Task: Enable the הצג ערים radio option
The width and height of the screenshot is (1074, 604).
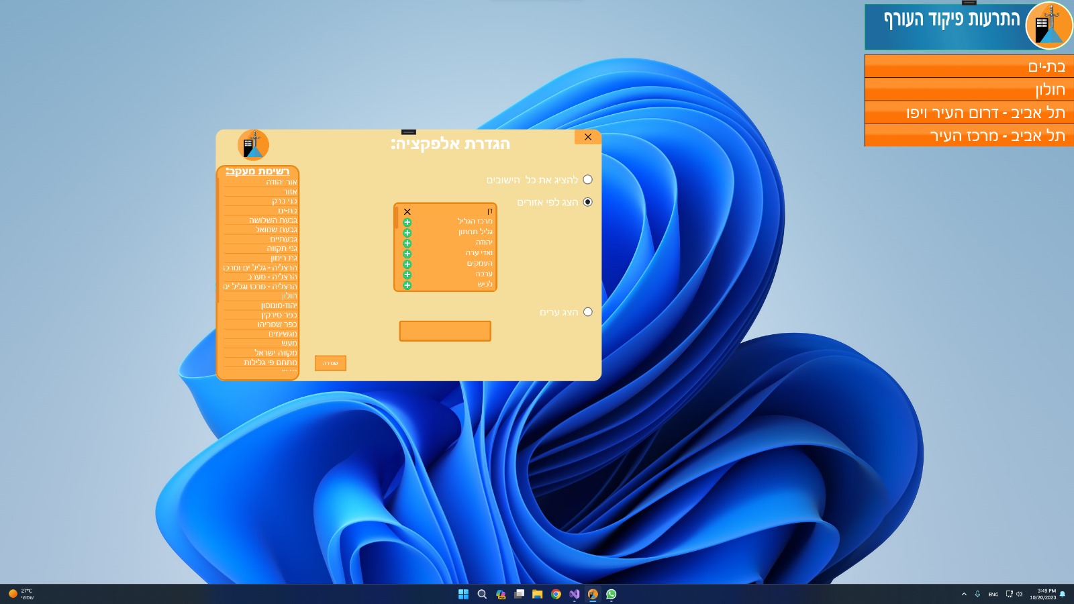Action: 588,311
